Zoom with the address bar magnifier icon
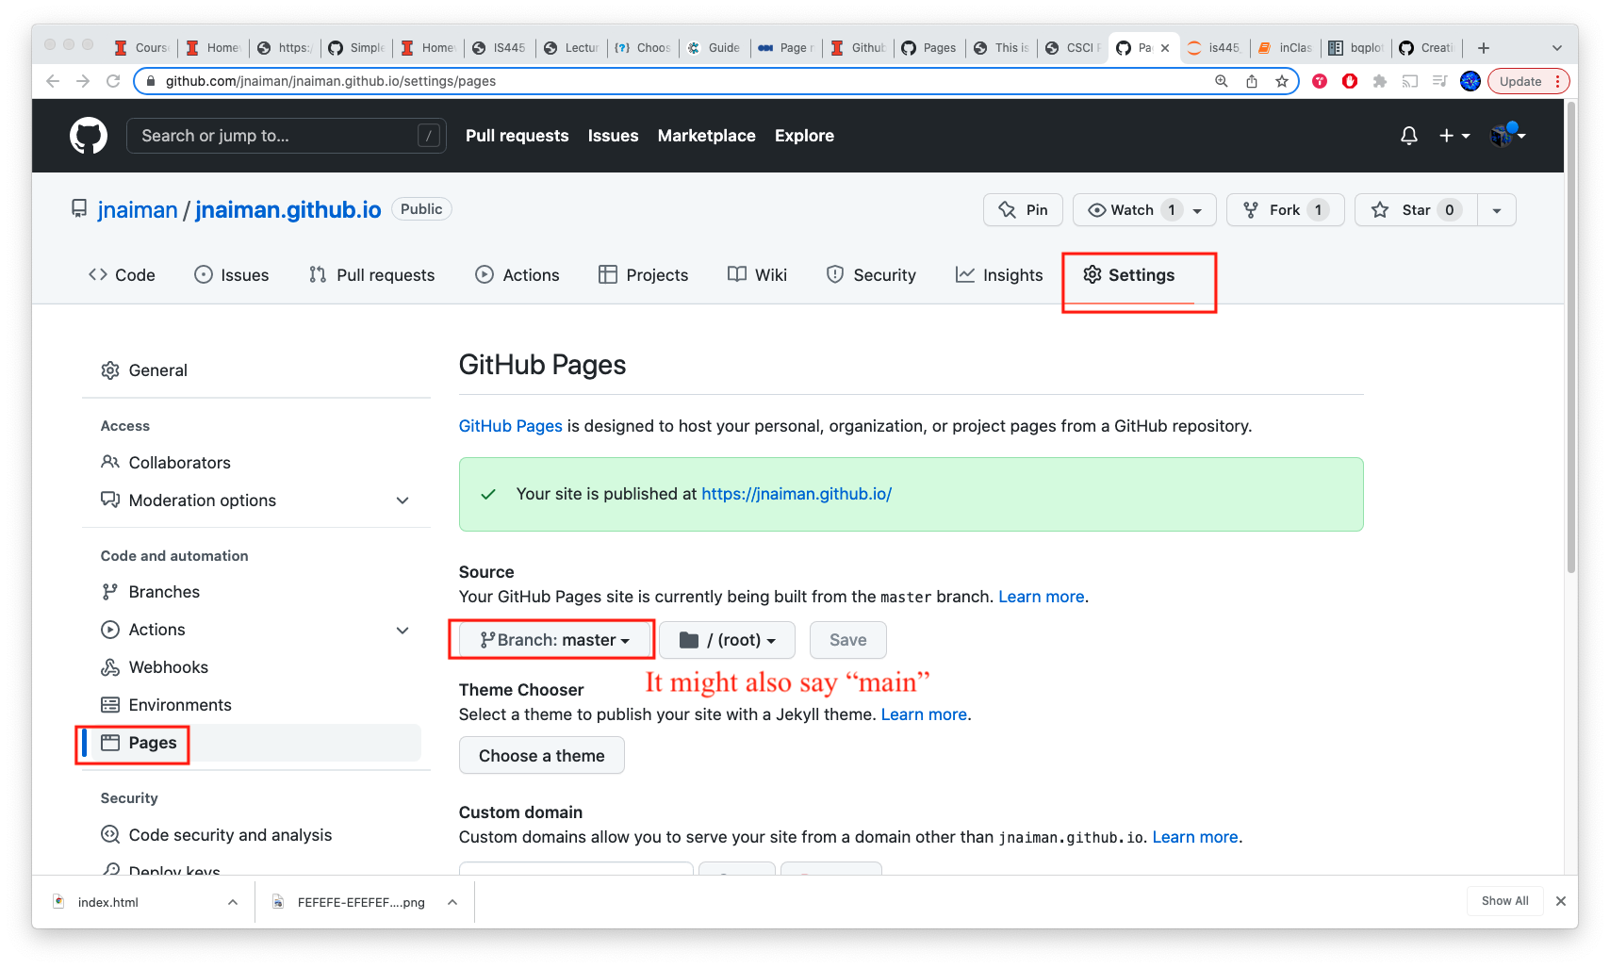 [1222, 81]
